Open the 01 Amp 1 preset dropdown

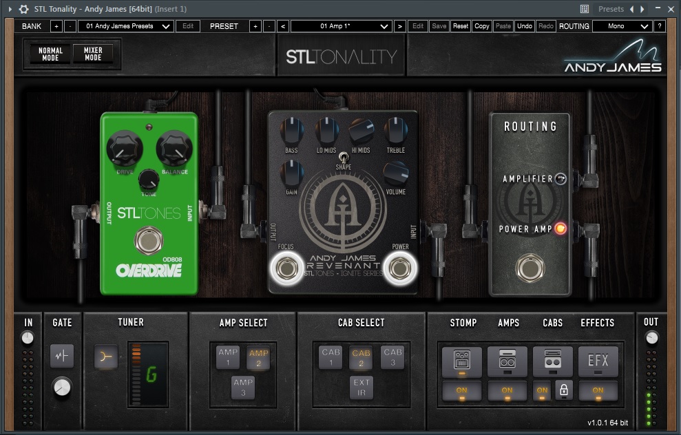(x=341, y=26)
